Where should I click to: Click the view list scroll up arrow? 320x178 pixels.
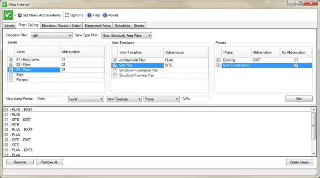[314, 110]
